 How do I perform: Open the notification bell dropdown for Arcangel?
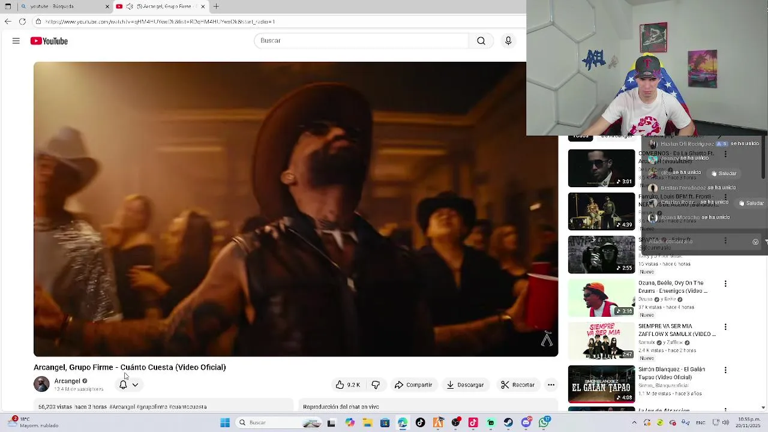(x=128, y=385)
